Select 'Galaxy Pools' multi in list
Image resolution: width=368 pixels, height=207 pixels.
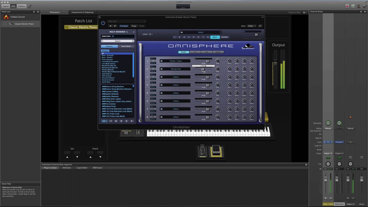pyautogui.click(x=109, y=106)
